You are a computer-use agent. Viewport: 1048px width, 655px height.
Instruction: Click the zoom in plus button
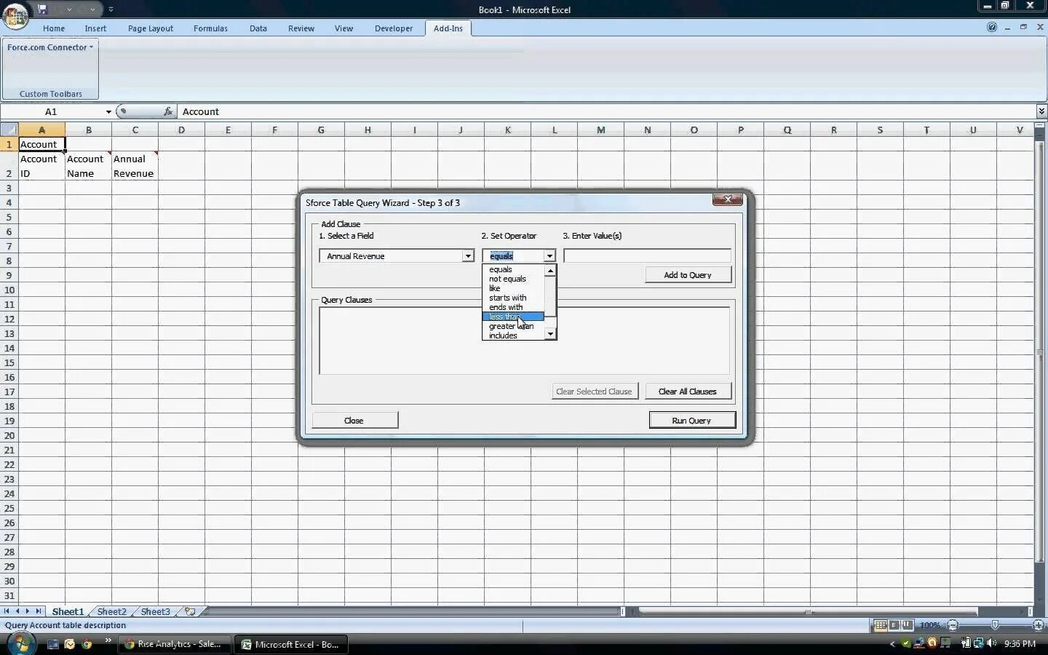1039,625
